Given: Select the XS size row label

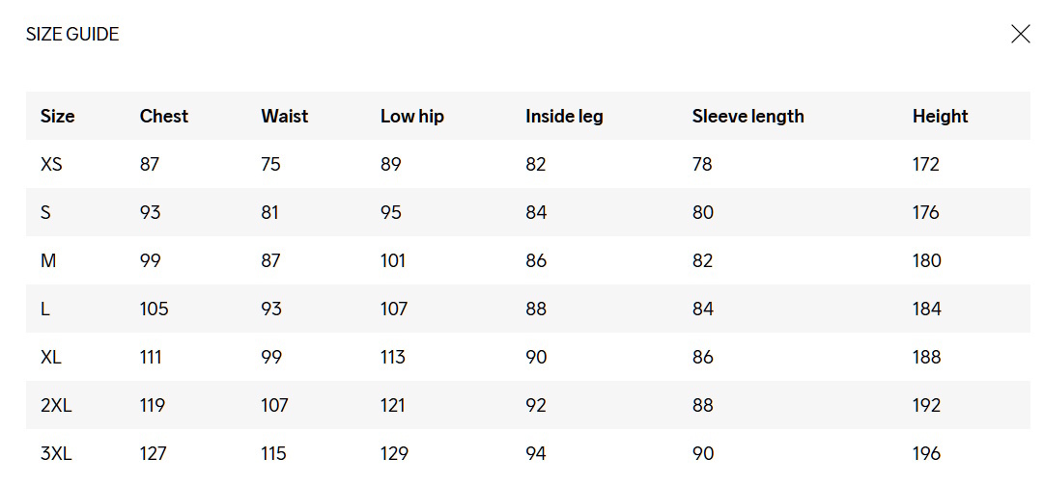Looking at the screenshot, I should 51,164.
